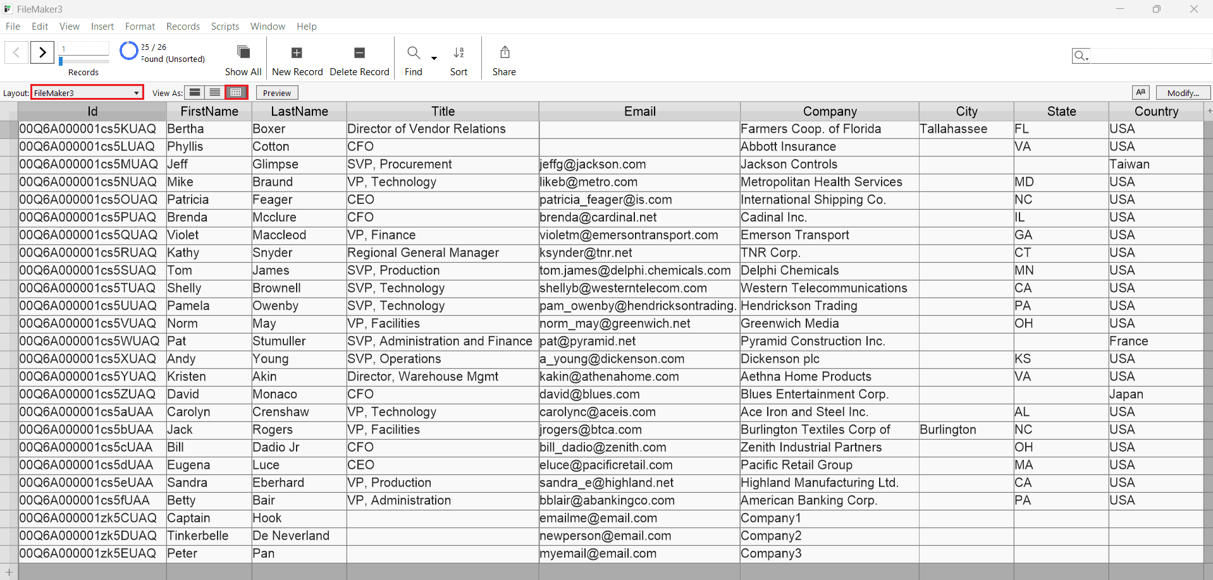The image size is (1213, 580).
Task: Go to next record arrow
Action: [42, 52]
